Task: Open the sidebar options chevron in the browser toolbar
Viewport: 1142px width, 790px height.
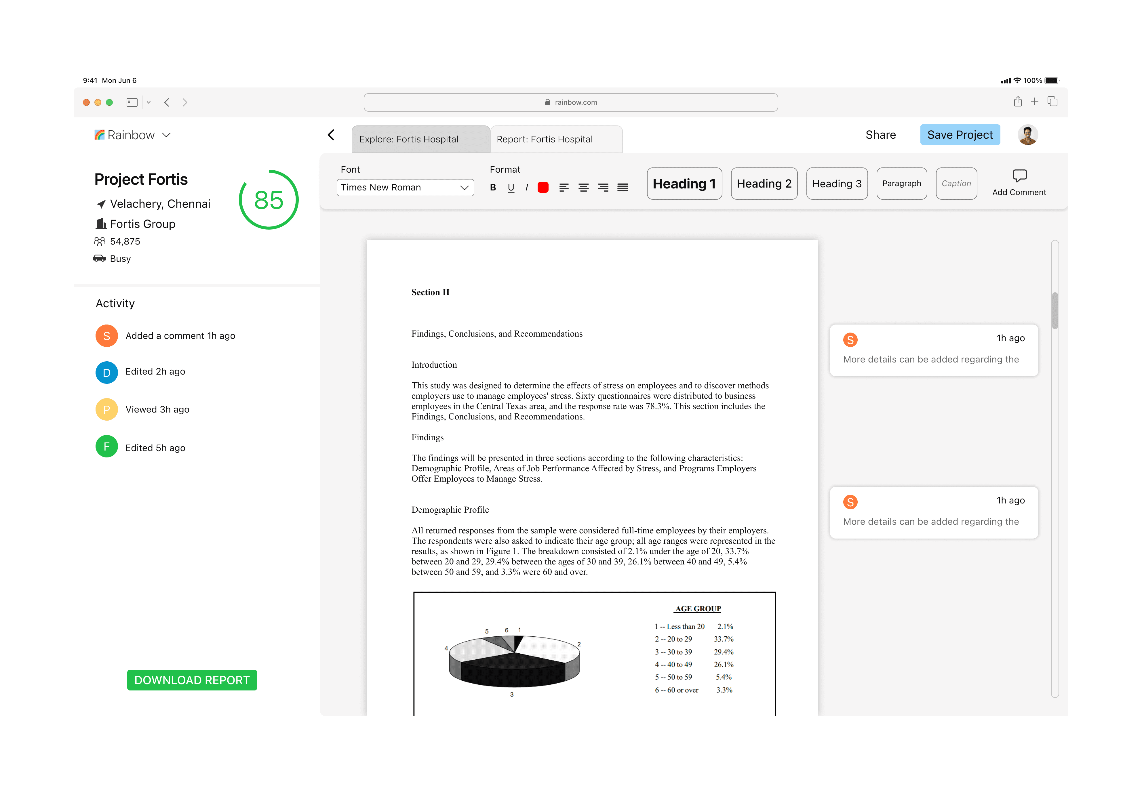Action: coord(149,102)
